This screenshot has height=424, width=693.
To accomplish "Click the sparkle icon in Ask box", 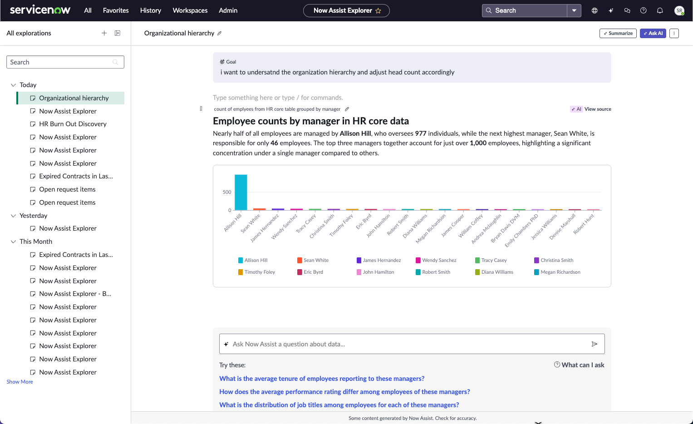I will pyautogui.click(x=226, y=344).
